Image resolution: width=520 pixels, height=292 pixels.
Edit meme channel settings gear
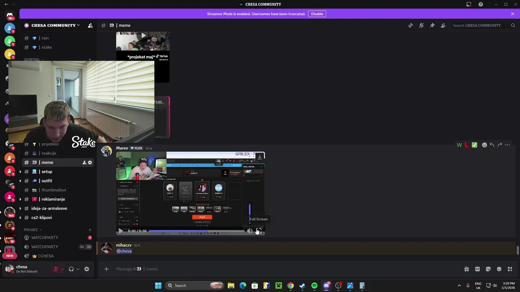pyautogui.click(x=90, y=163)
